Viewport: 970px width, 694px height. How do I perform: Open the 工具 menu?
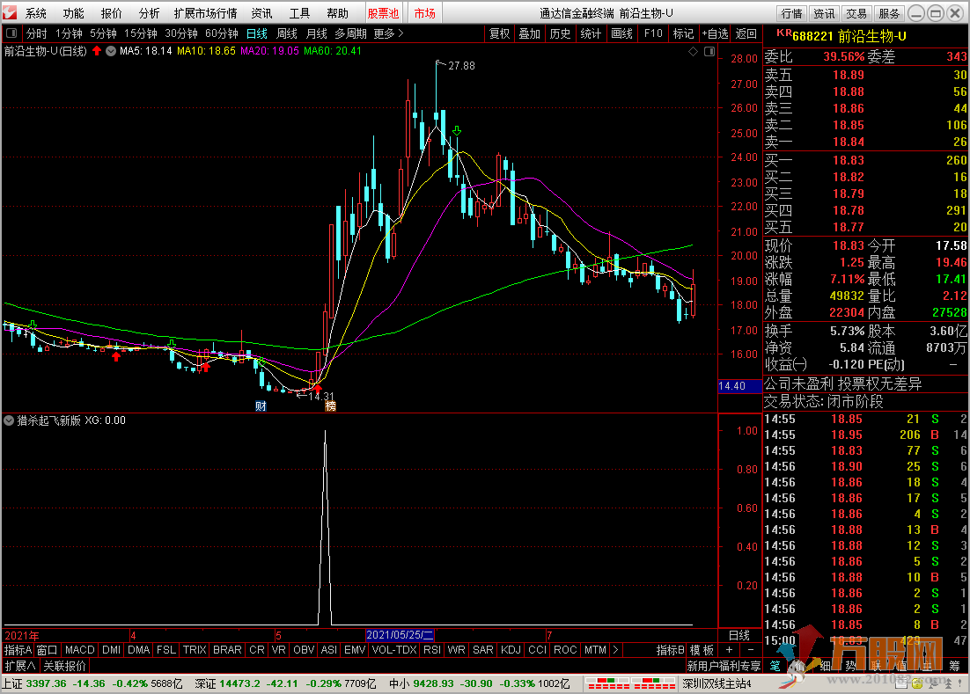(300, 13)
